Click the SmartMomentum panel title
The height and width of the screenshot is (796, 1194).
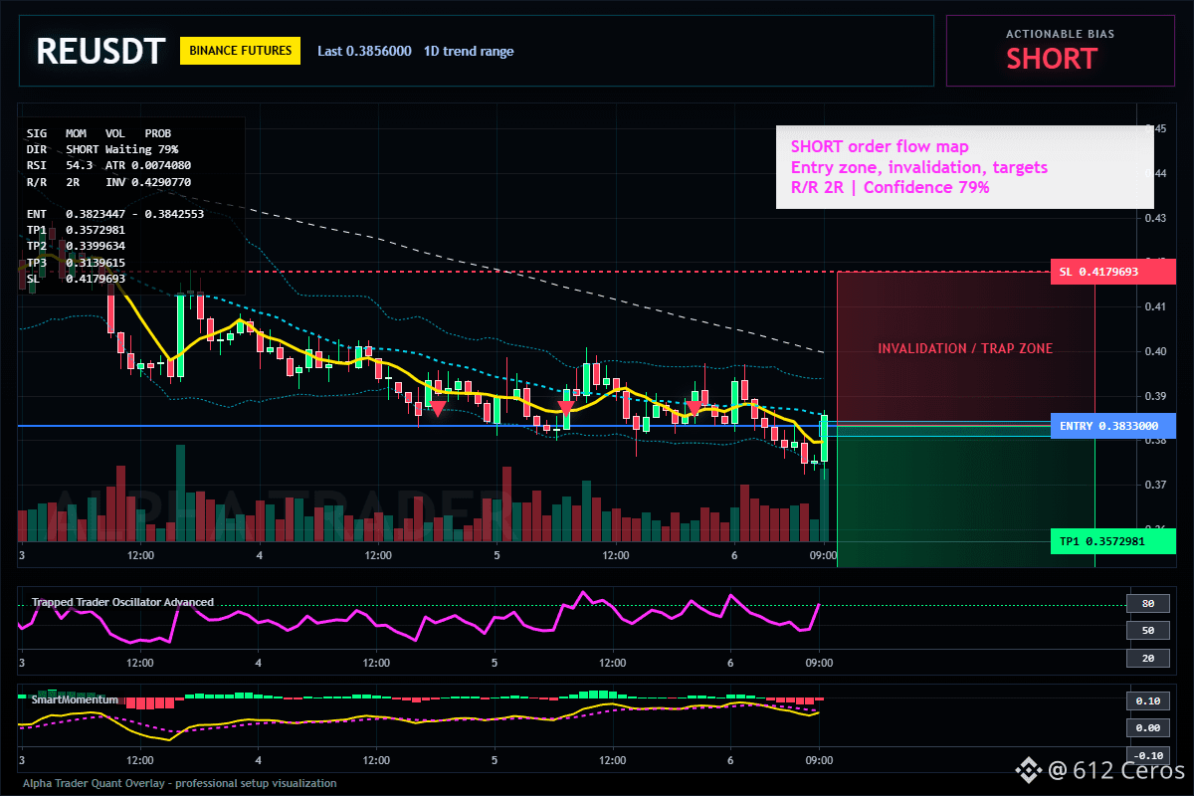[x=75, y=699]
